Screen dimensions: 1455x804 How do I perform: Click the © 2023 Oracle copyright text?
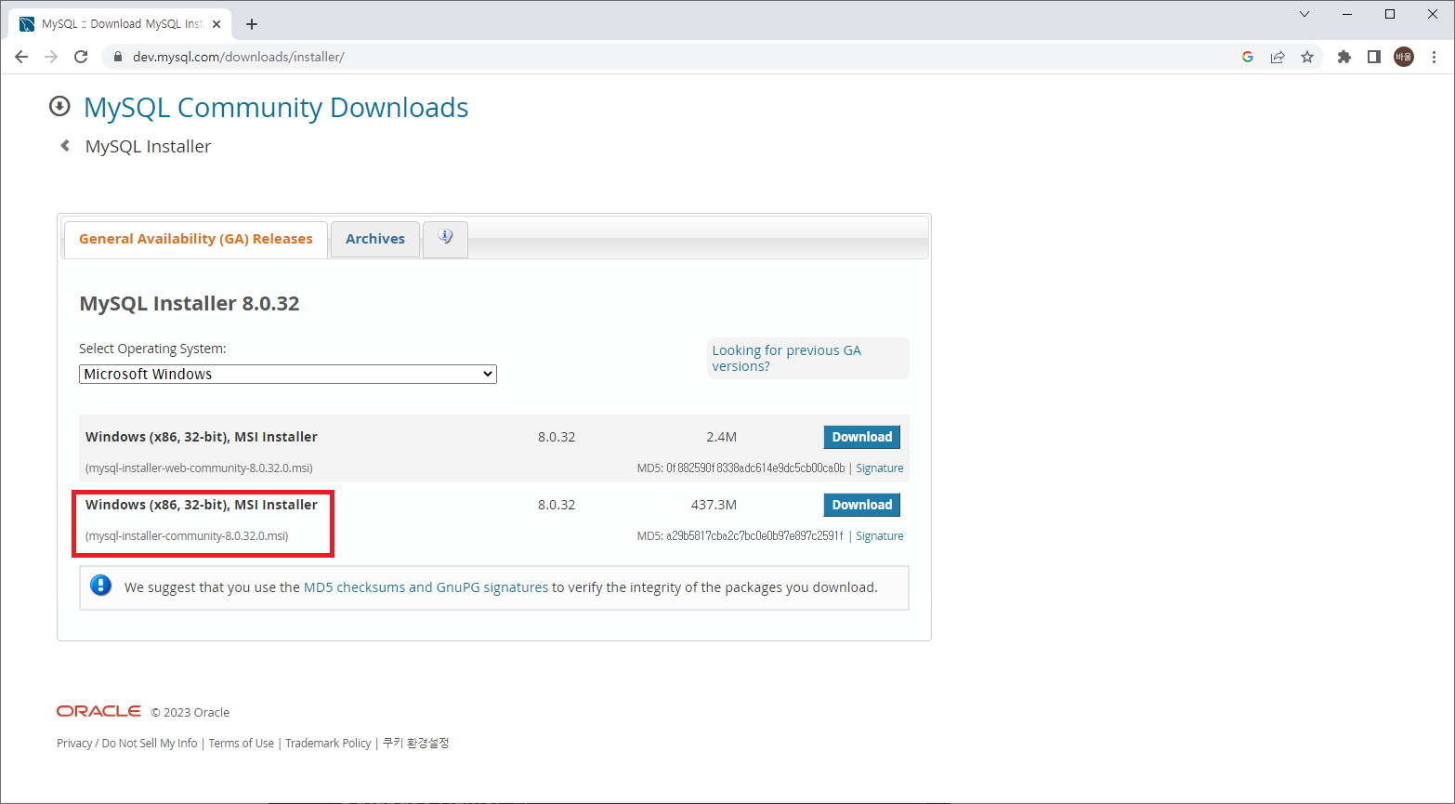190,712
